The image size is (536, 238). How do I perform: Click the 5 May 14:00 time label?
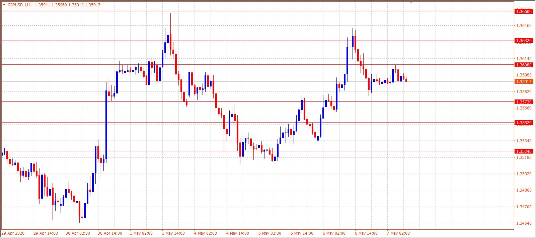(x=302, y=233)
